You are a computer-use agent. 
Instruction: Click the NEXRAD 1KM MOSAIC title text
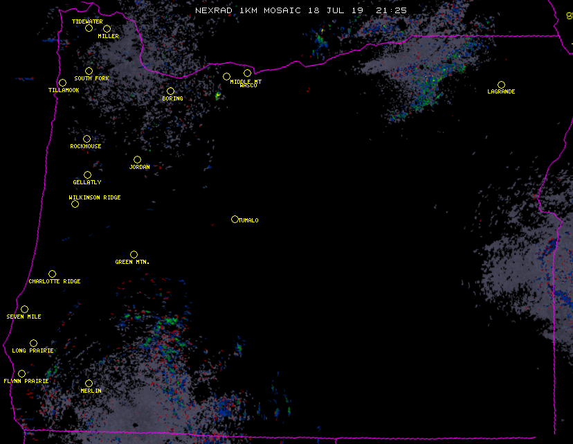[x=237, y=10]
